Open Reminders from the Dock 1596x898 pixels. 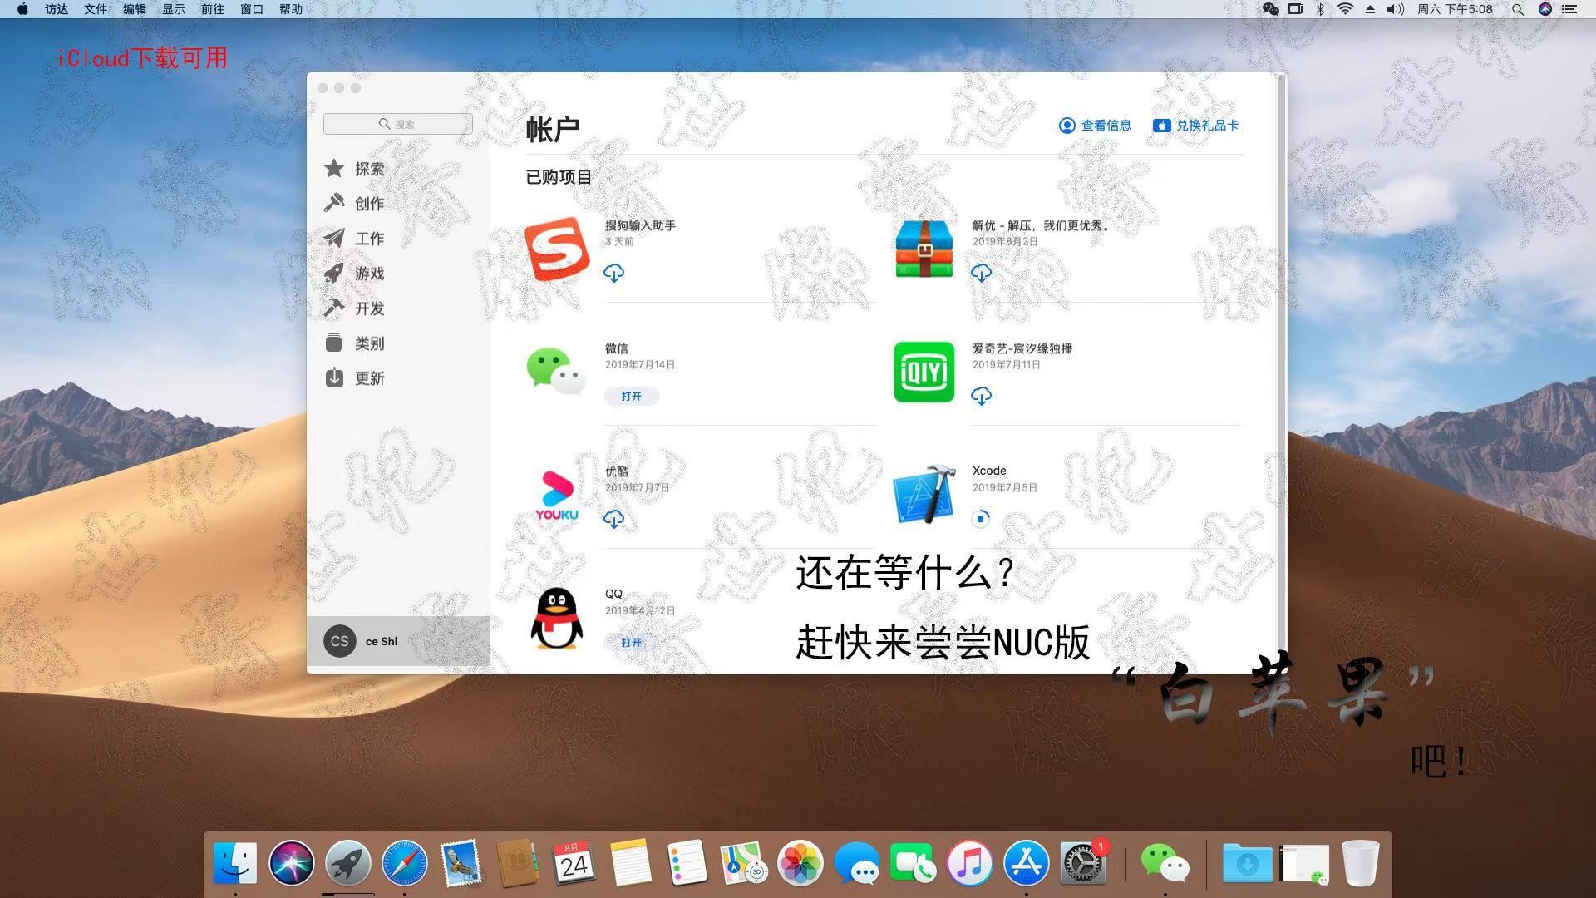[687, 863]
